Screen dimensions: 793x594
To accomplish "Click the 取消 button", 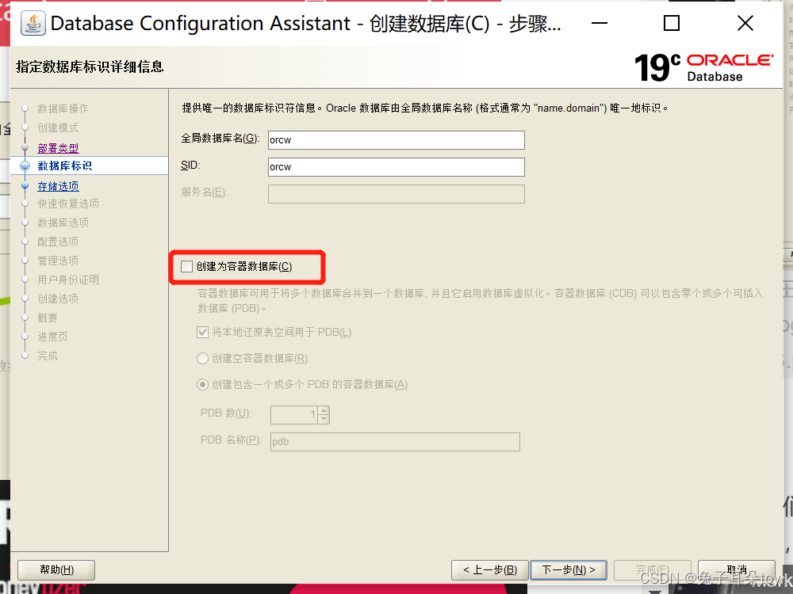I will point(737,570).
